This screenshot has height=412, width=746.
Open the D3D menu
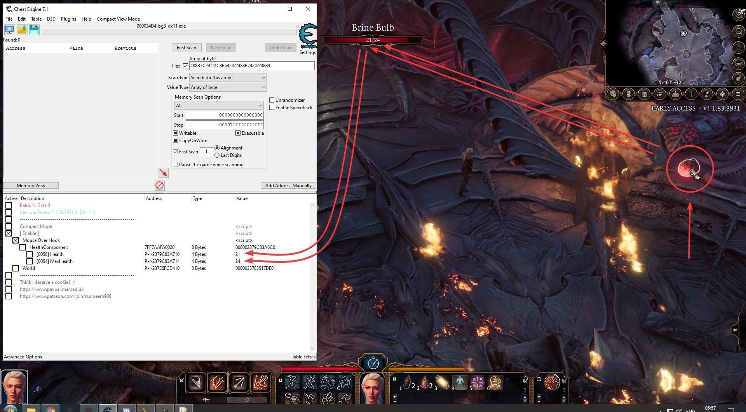[x=51, y=19]
